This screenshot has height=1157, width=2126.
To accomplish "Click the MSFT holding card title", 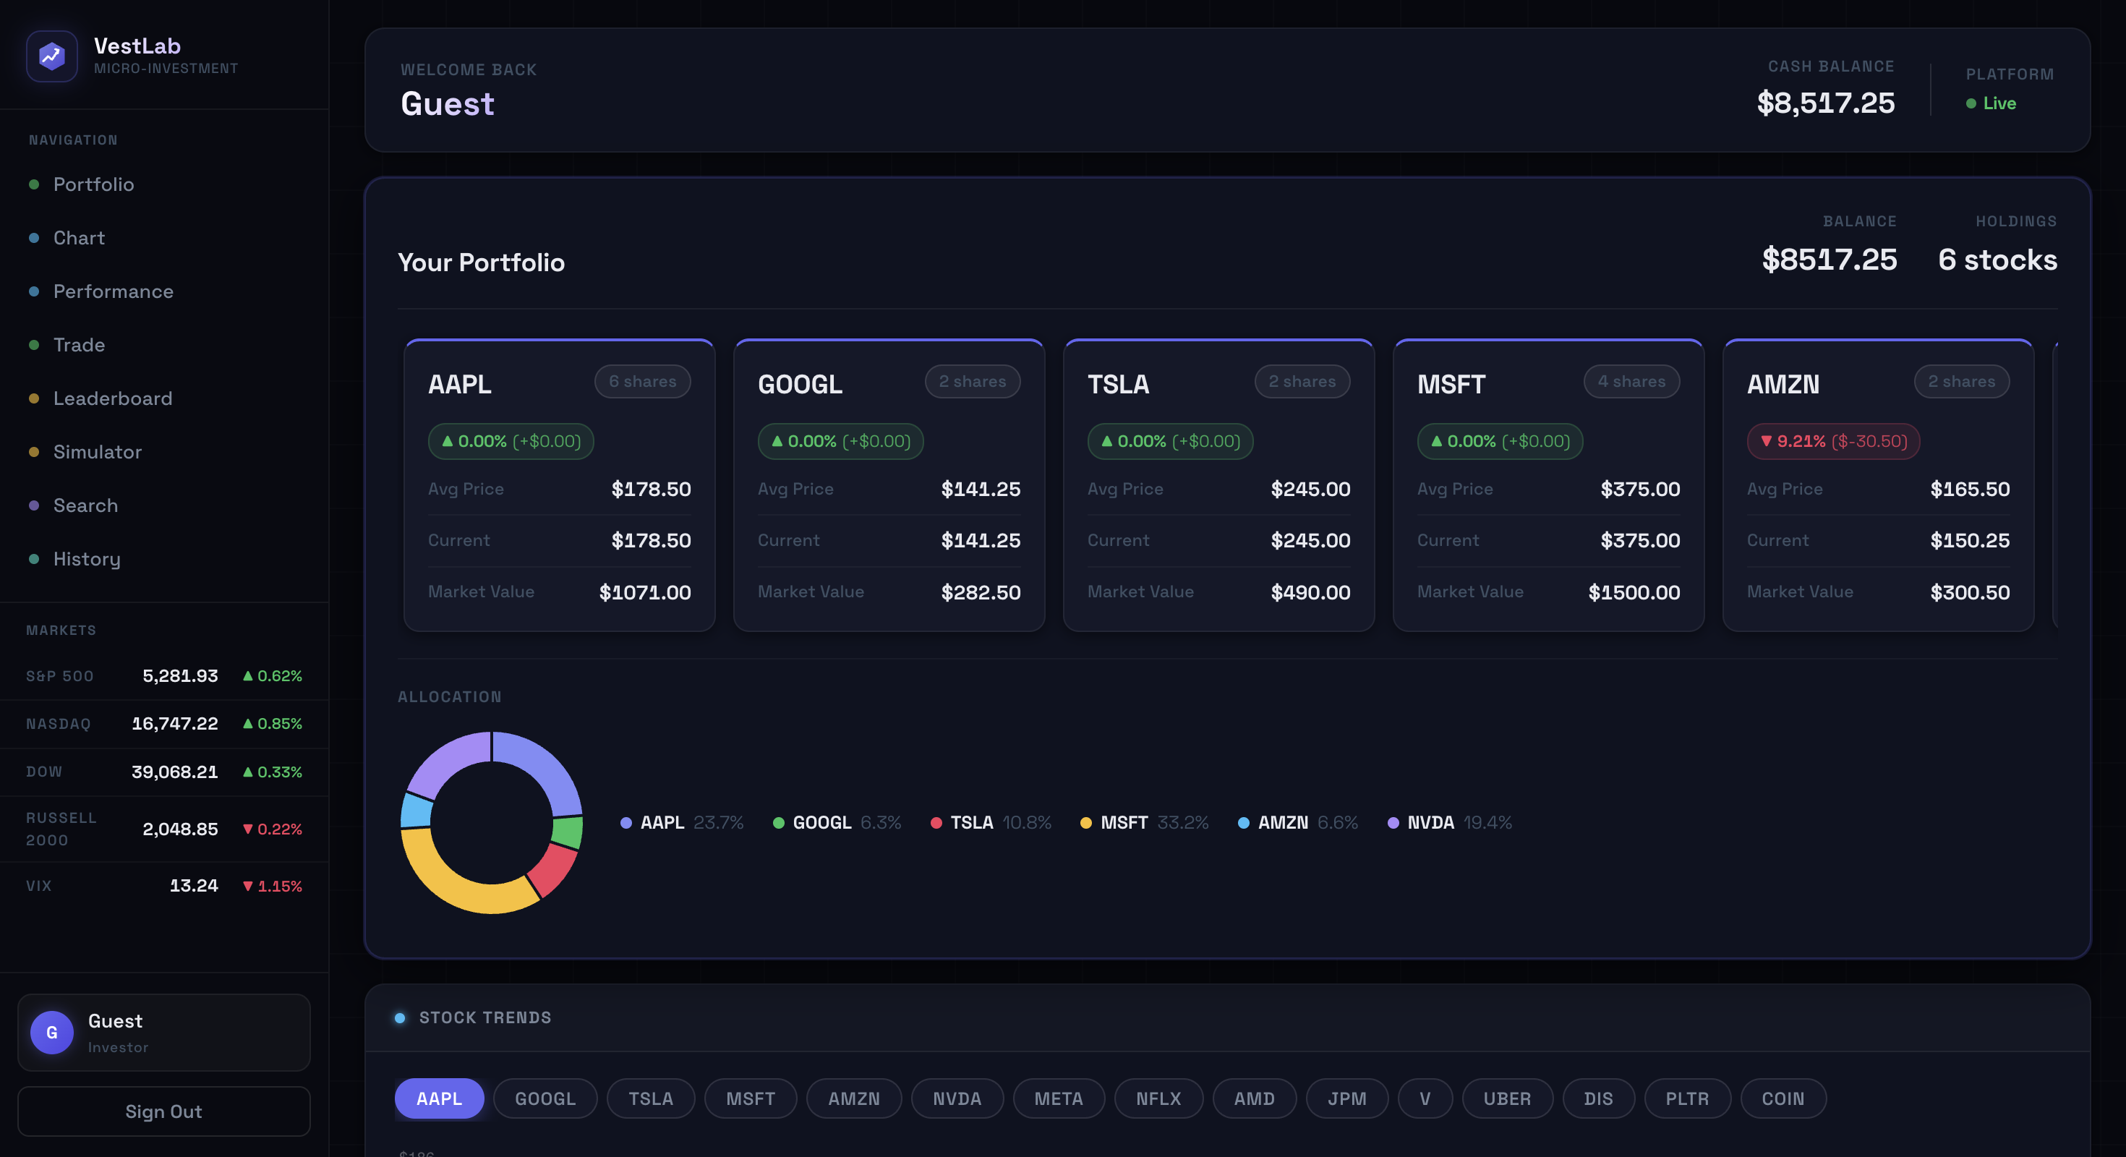I will (x=1451, y=385).
